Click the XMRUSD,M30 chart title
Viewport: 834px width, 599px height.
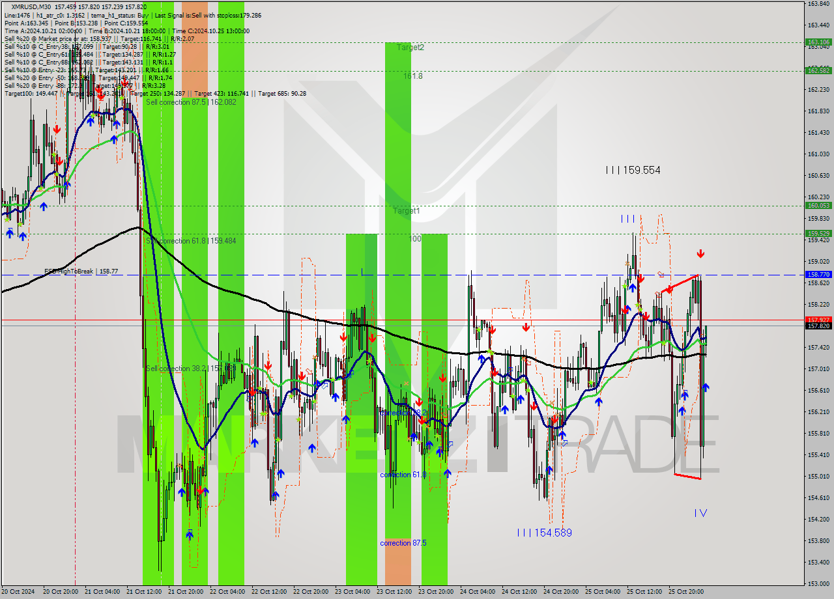pyautogui.click(x=32, y=6)
